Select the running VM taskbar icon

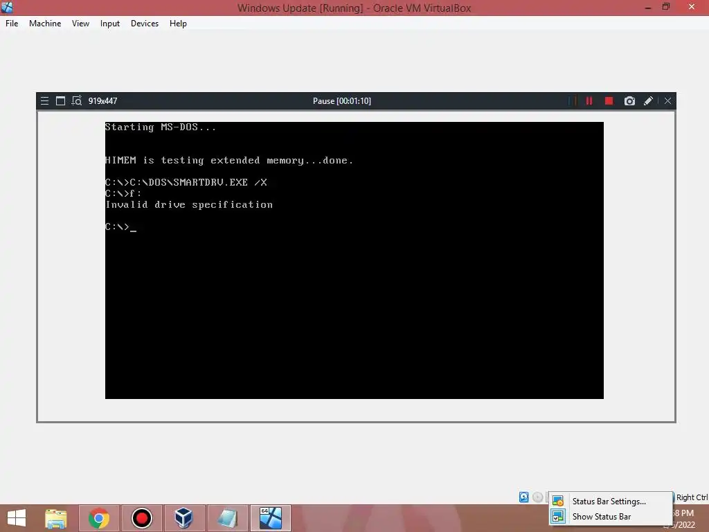tap(271, 518)
